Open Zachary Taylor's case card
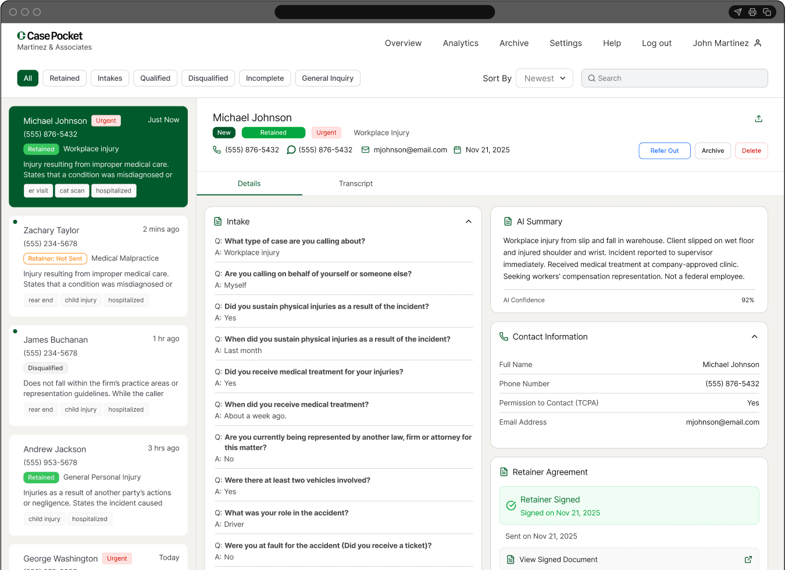Viewport: 785px width, 570px height. 98,266
